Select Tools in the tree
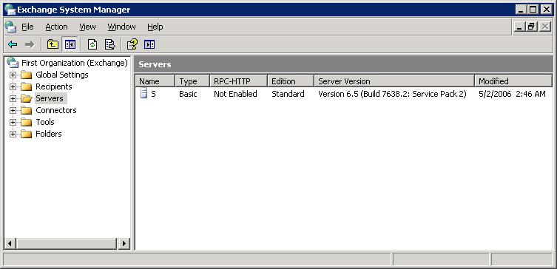 (x=45, y=122)
